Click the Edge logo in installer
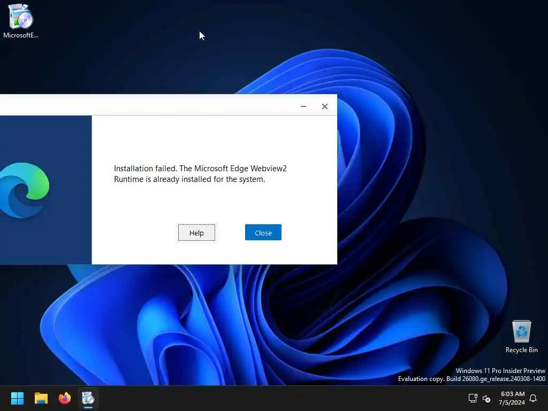Screen dimensions: 548x411 tap(24, 190)
